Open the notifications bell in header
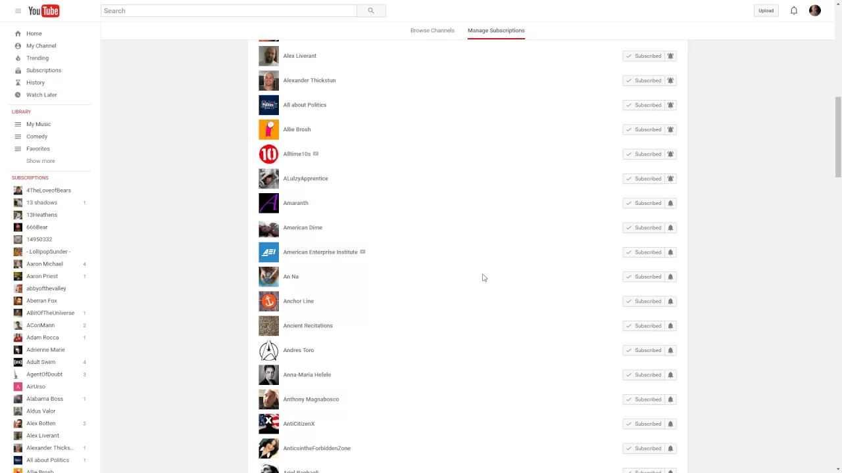The height and width of the screenshot is (473, 842). click(x=794, y=11)
